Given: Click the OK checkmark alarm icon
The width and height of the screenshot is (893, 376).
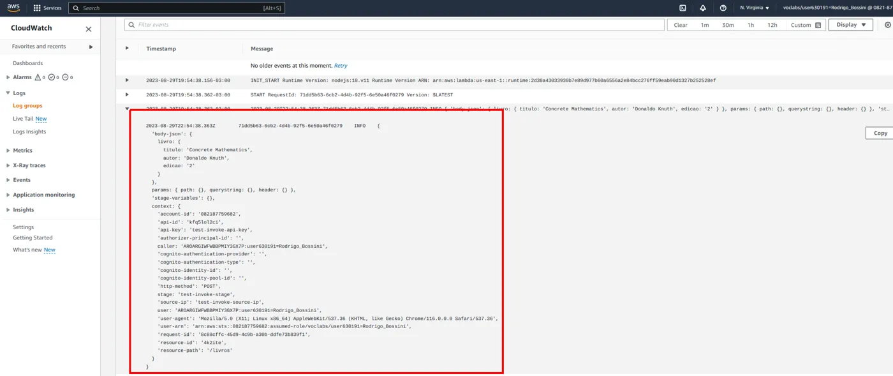Looking at the screenshot, I should (52, 77).
